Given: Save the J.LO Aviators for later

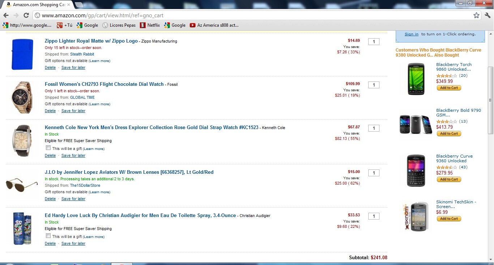Looking at the screenshot, I should coord(73,199).
